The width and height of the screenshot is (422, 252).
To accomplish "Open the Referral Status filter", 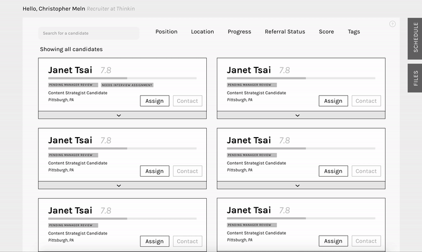I will (x=285, y=32).
